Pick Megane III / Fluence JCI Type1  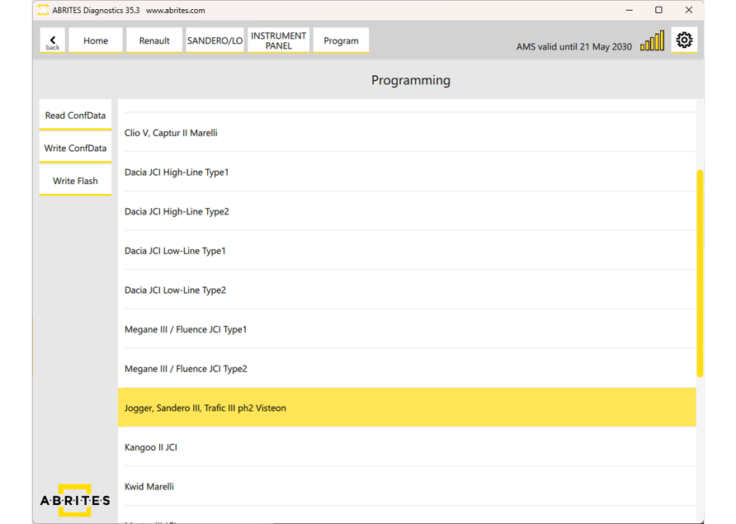186,329
